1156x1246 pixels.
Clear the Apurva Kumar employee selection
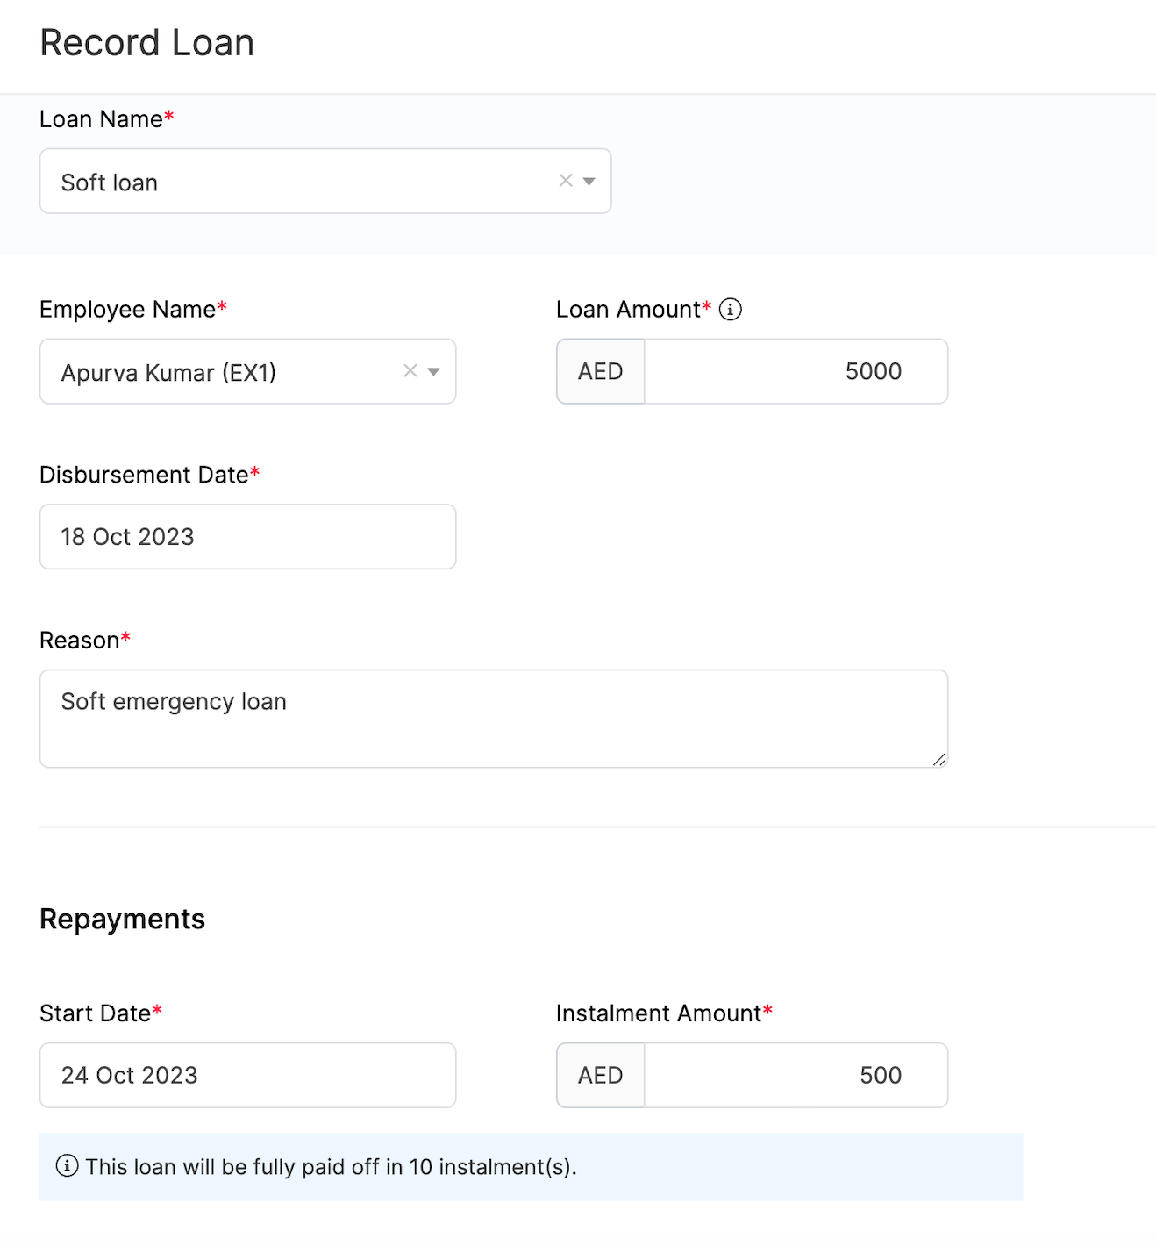[x=410, y=371]
